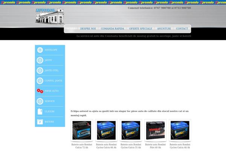Click the 'La service-ul auto din Constanta' tagline
The width and height of the screenshot is (226, 151).
(x=134, y=36)
